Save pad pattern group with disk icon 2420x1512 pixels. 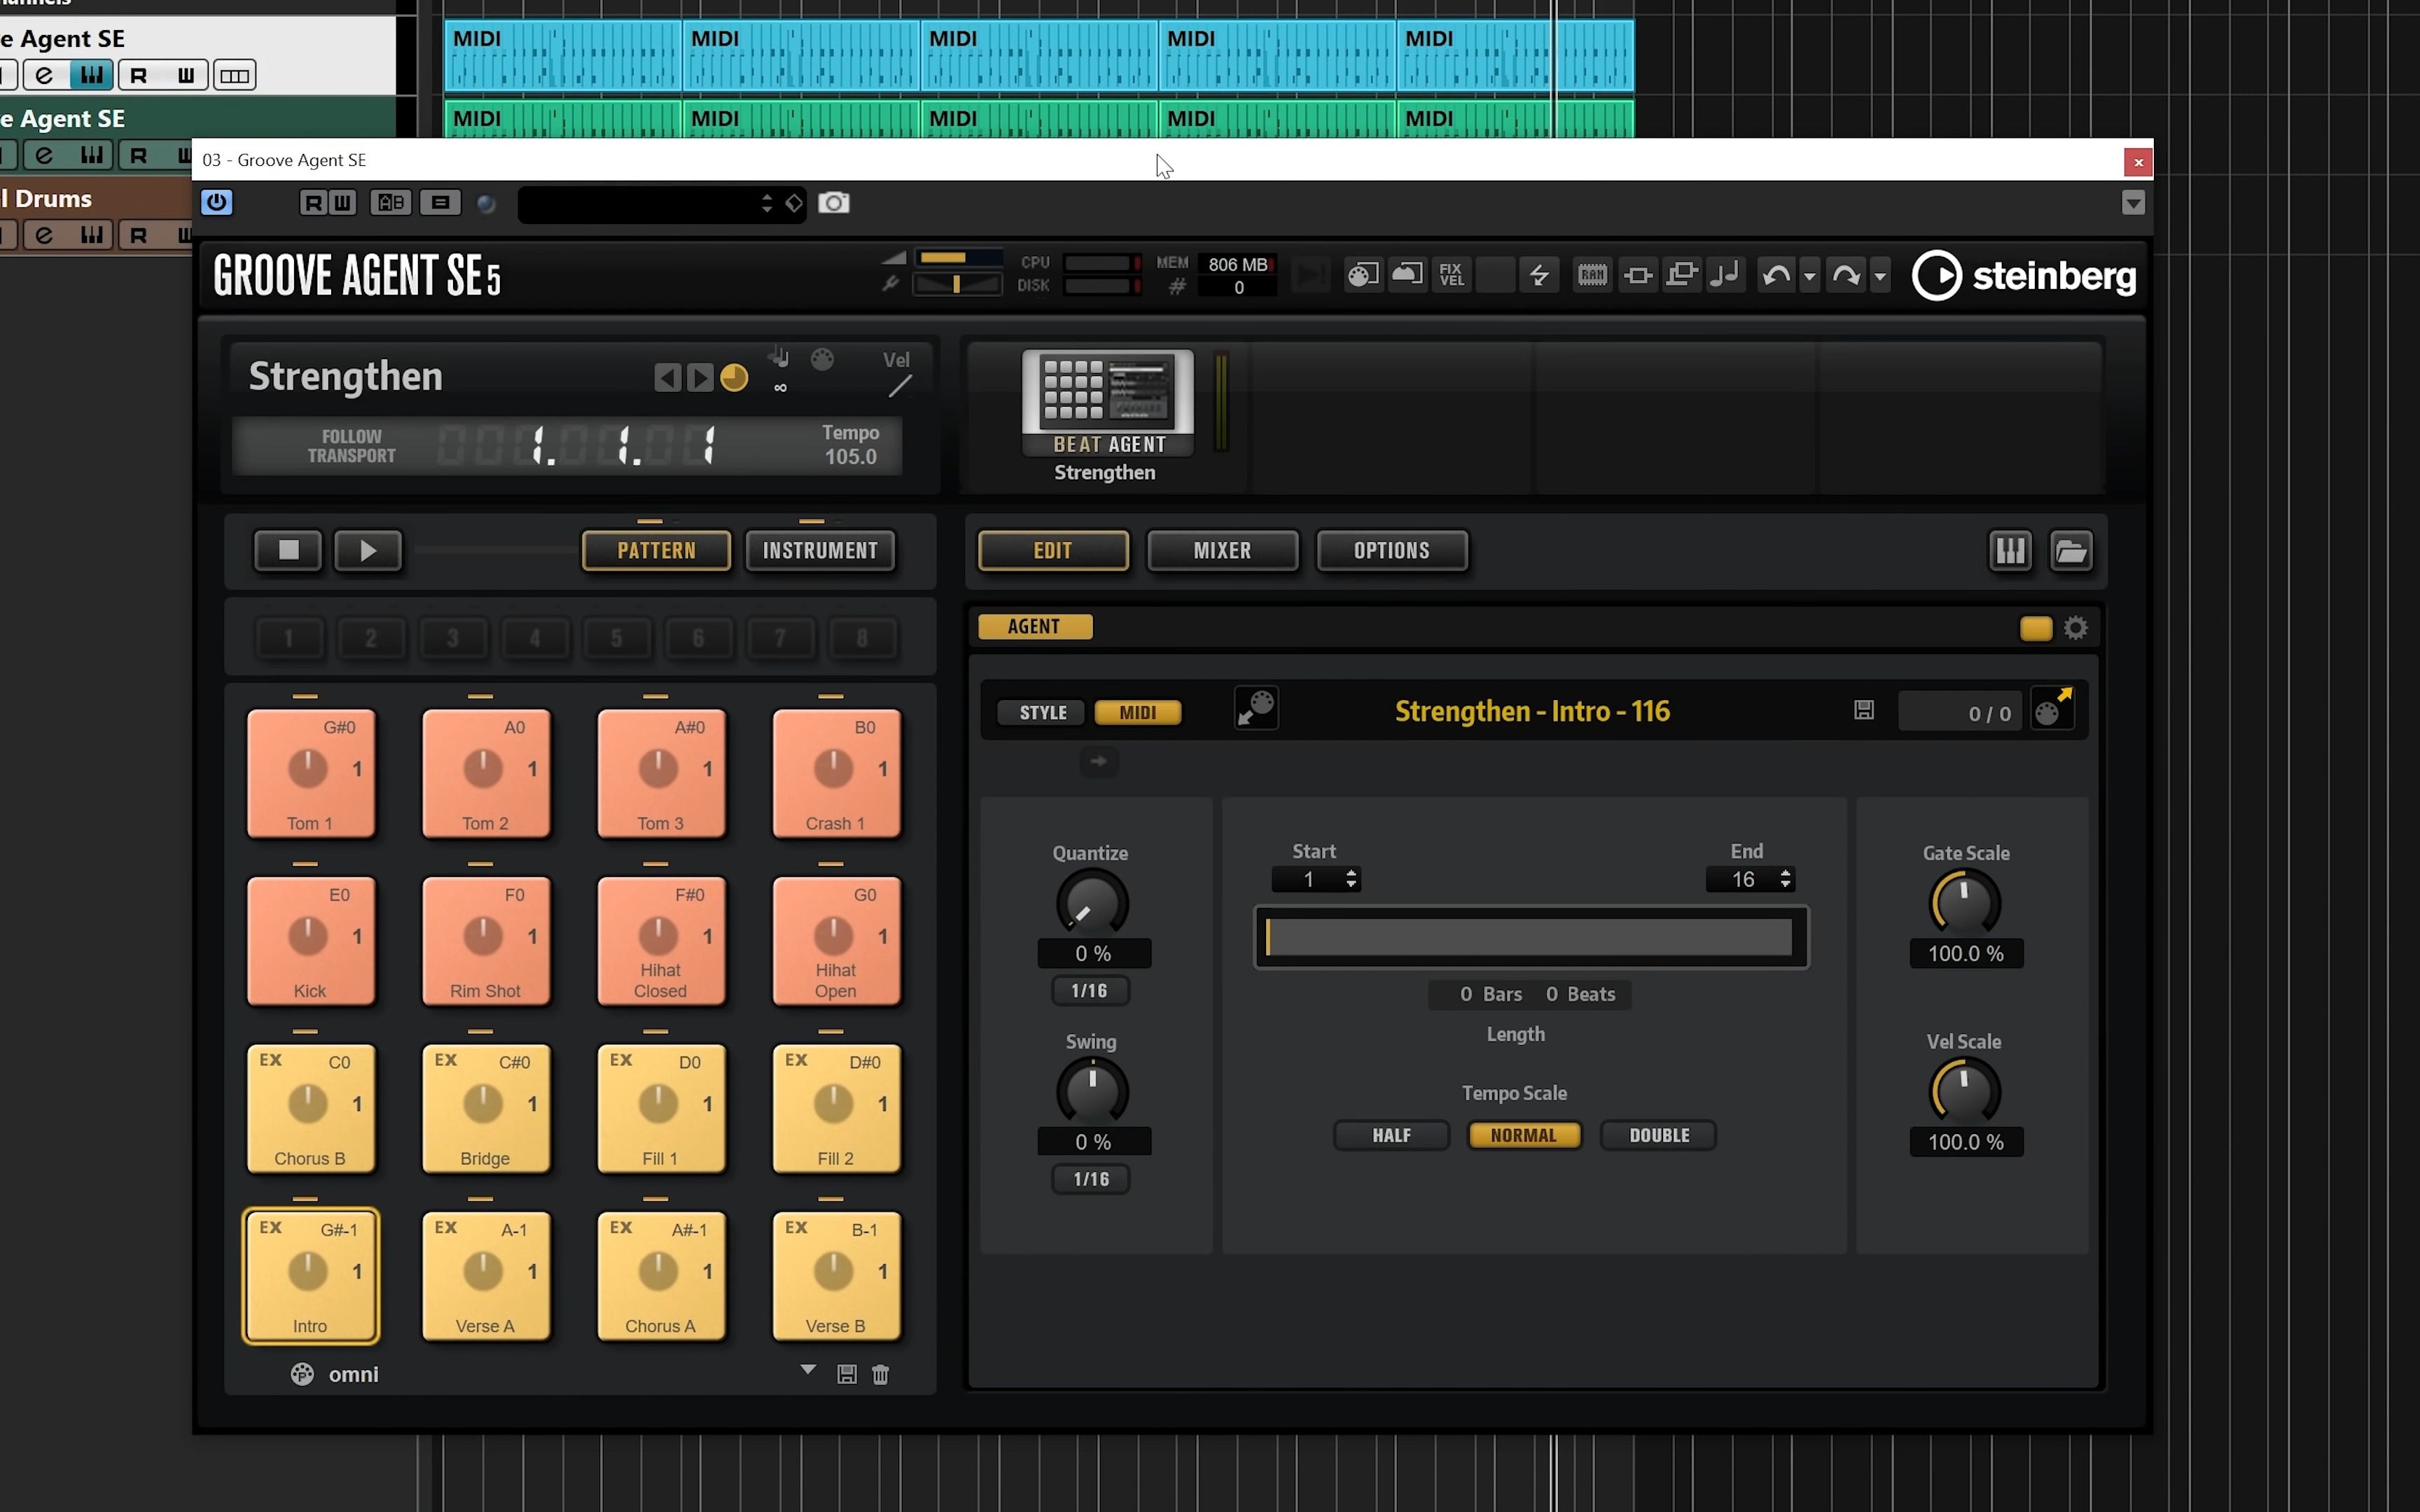coord(846,1374)
